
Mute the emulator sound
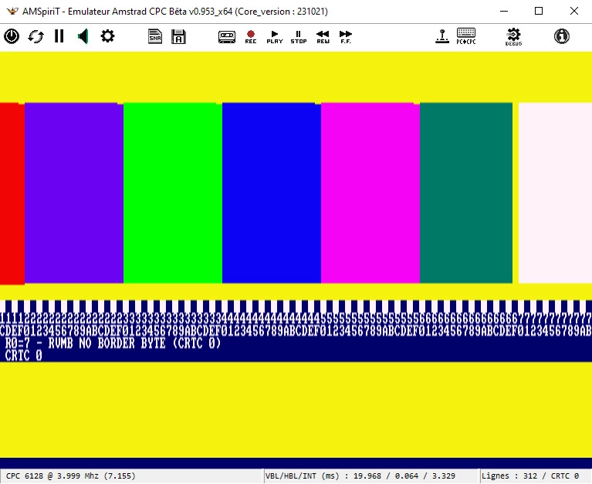pyautogui.click(x=83, y=36)
